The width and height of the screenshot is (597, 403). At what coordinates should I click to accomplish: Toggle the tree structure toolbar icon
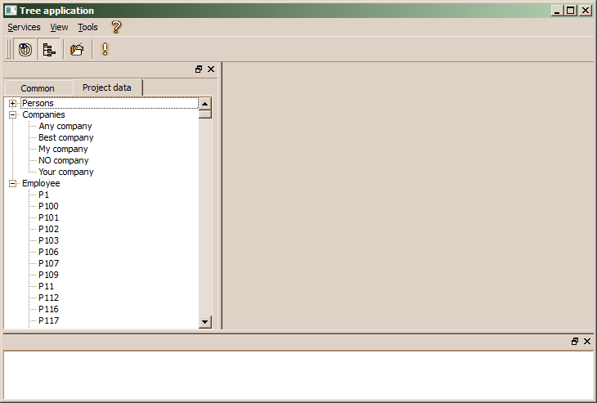click(x=49, y=50)
